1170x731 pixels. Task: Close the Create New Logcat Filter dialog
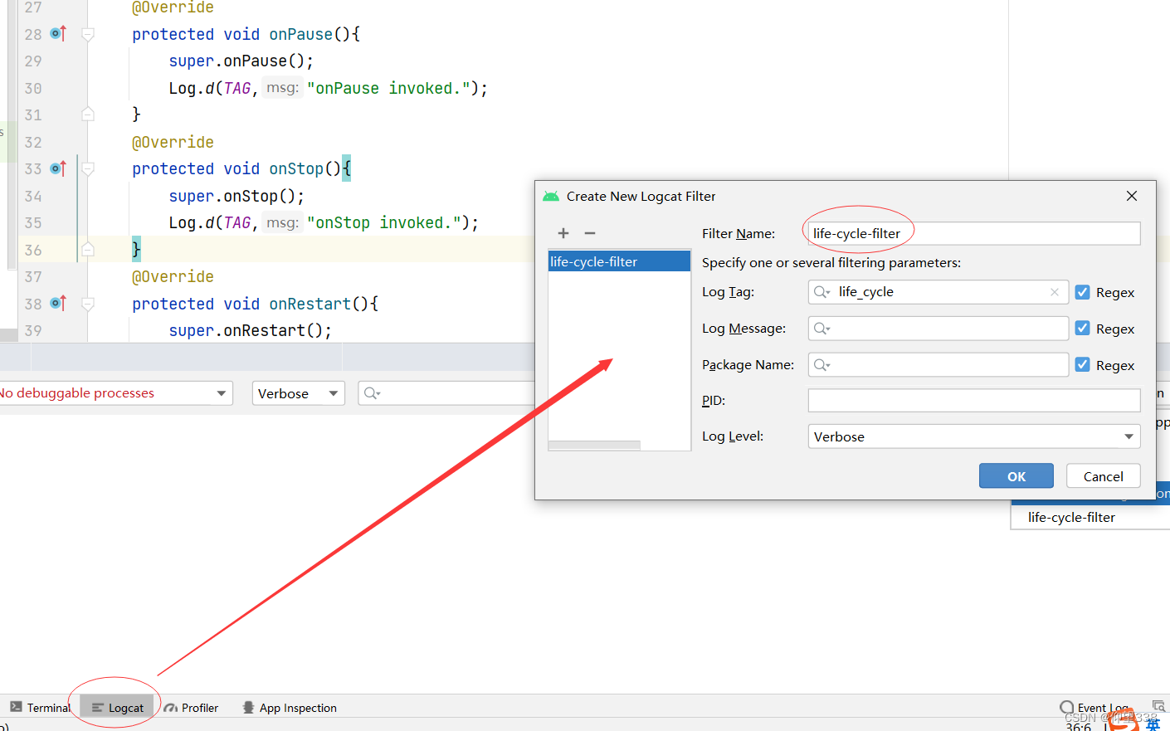(1132, 196)
